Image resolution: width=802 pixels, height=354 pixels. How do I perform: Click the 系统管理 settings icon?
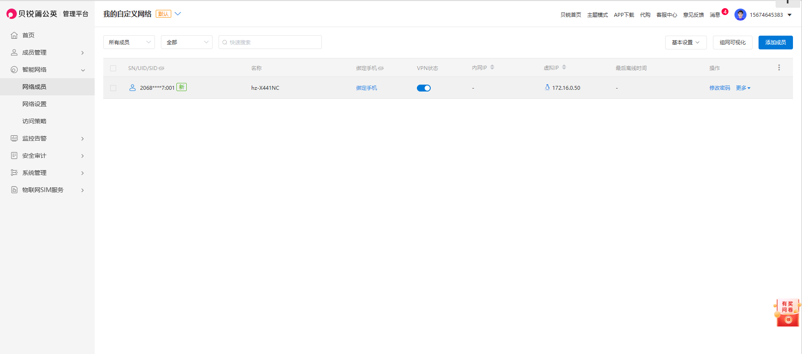coord(14,173)
